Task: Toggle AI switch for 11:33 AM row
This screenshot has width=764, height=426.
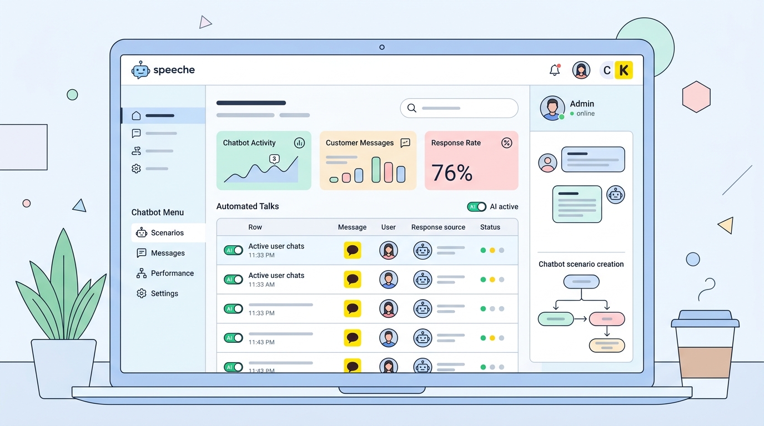Action: coord(233,279)
